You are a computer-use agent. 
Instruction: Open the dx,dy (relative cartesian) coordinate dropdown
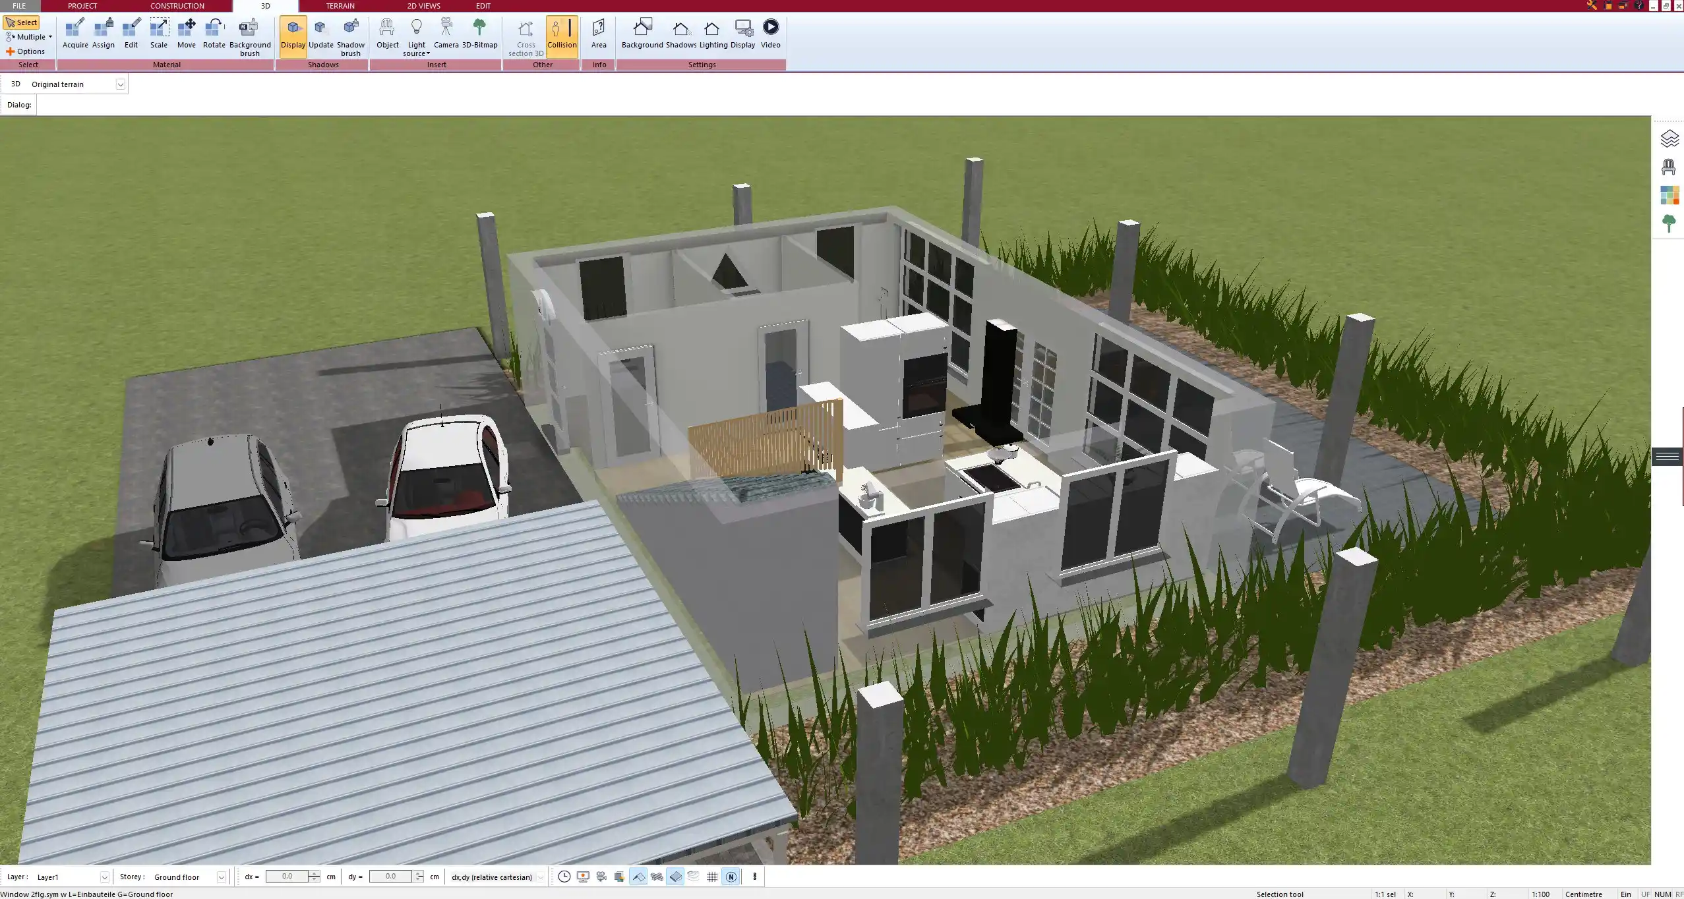tap(539, 877)
